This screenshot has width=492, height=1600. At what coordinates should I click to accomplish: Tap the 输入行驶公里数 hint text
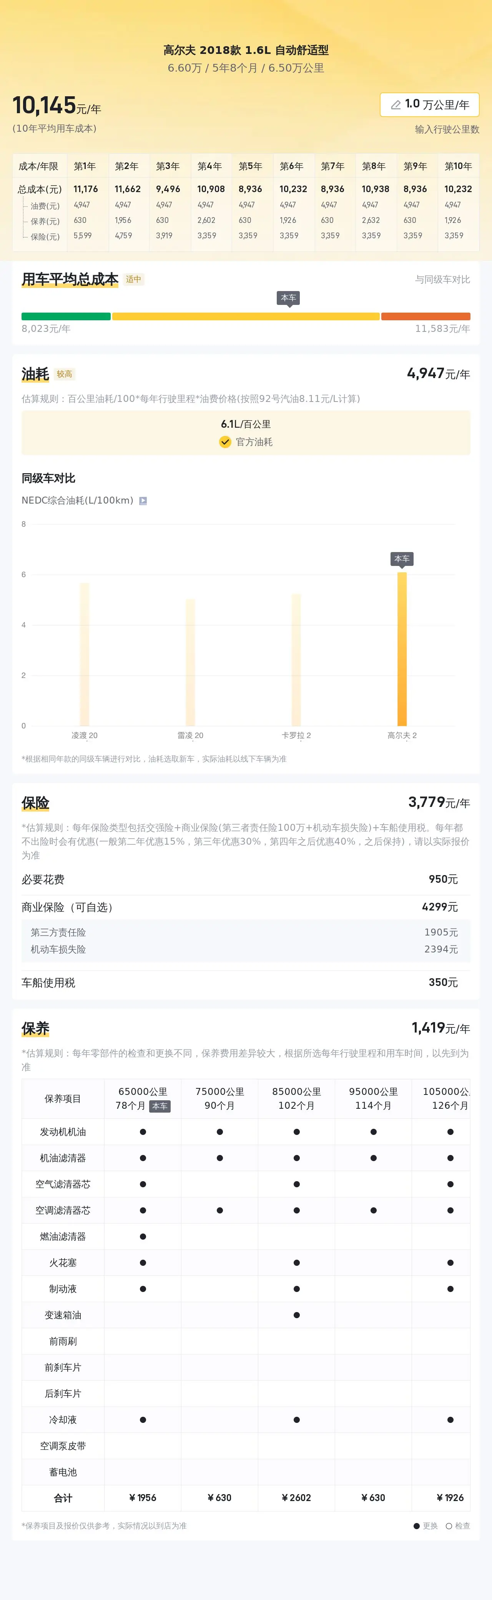coord(447,129)
